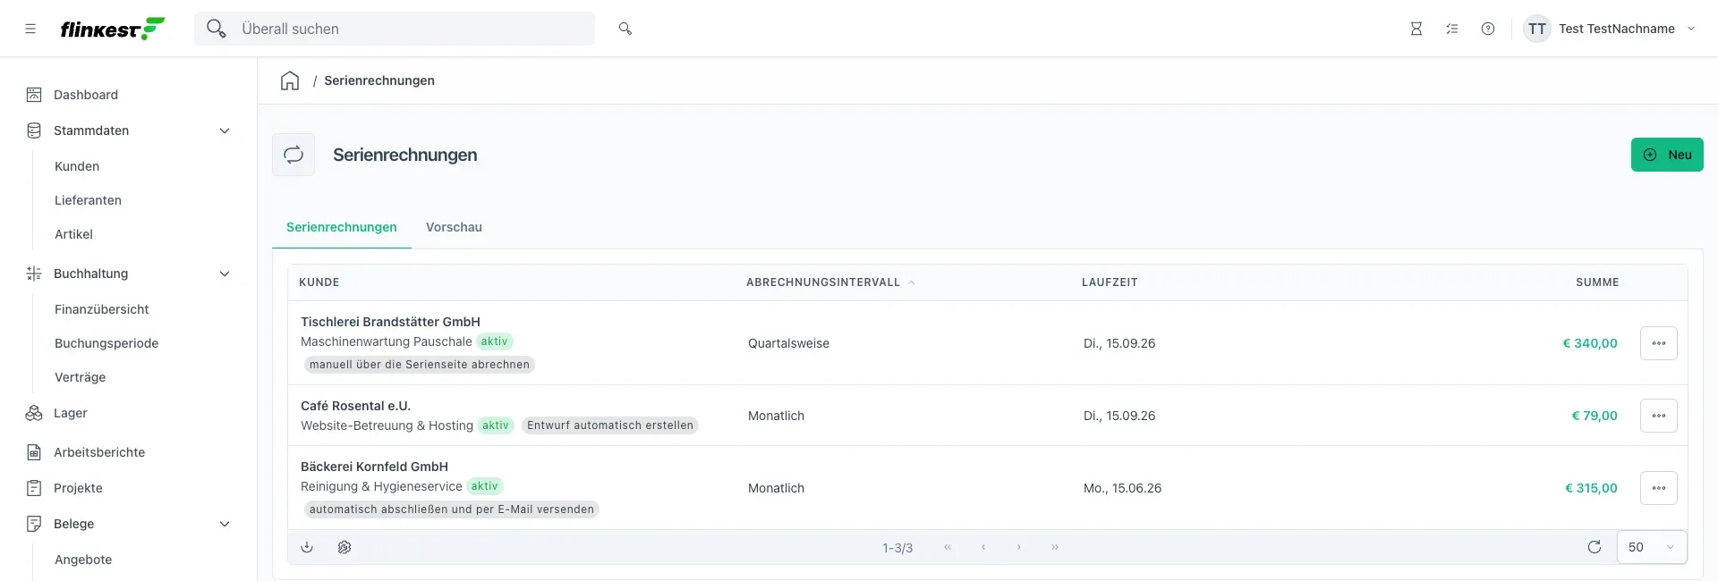Create new invoice with Neu button
This screenshot has width=1718, height=581.
tap(1667, 155)
